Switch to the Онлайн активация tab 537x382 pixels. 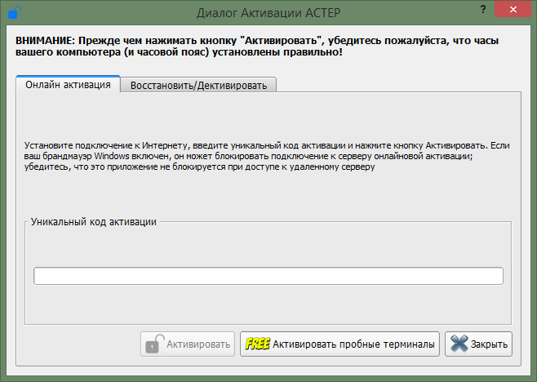pyautogui.click(x=69, y=84)
